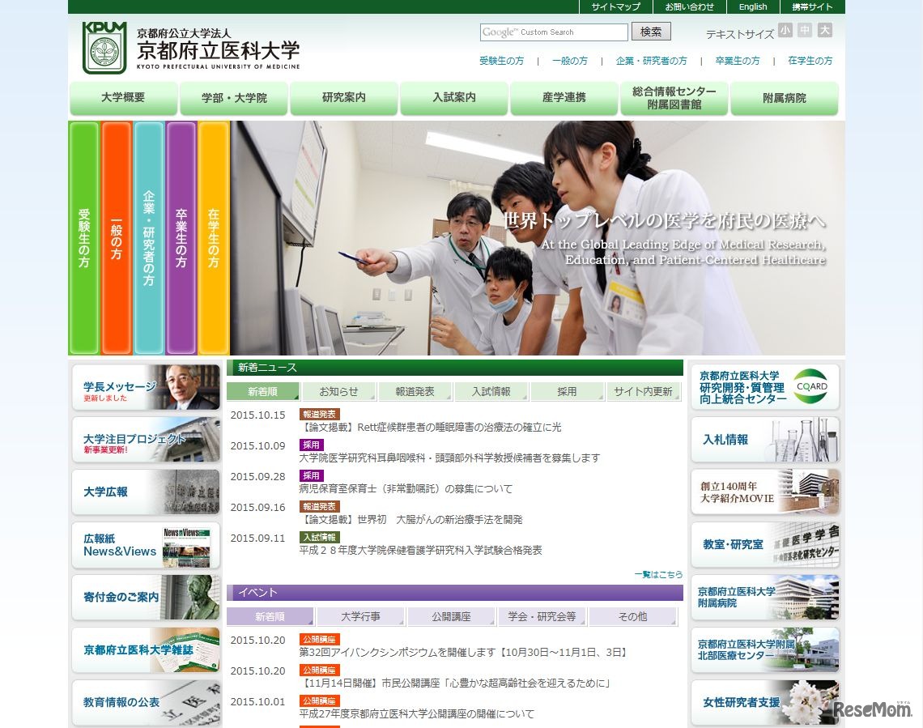Set text size to 小 (small)
This screenshot has width=923, height=728.
point(785,30)
